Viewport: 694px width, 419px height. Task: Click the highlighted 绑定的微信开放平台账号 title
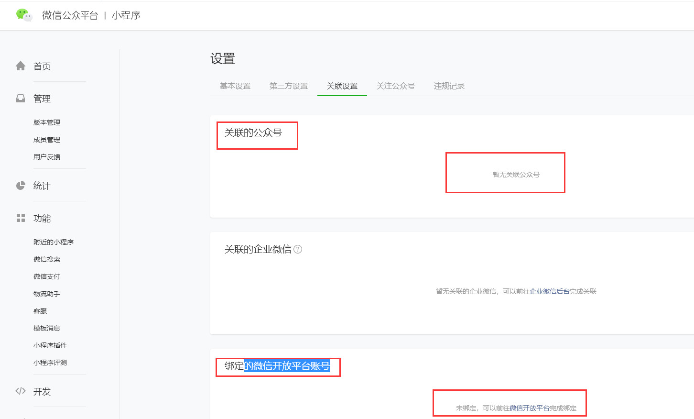coord(277,366)
